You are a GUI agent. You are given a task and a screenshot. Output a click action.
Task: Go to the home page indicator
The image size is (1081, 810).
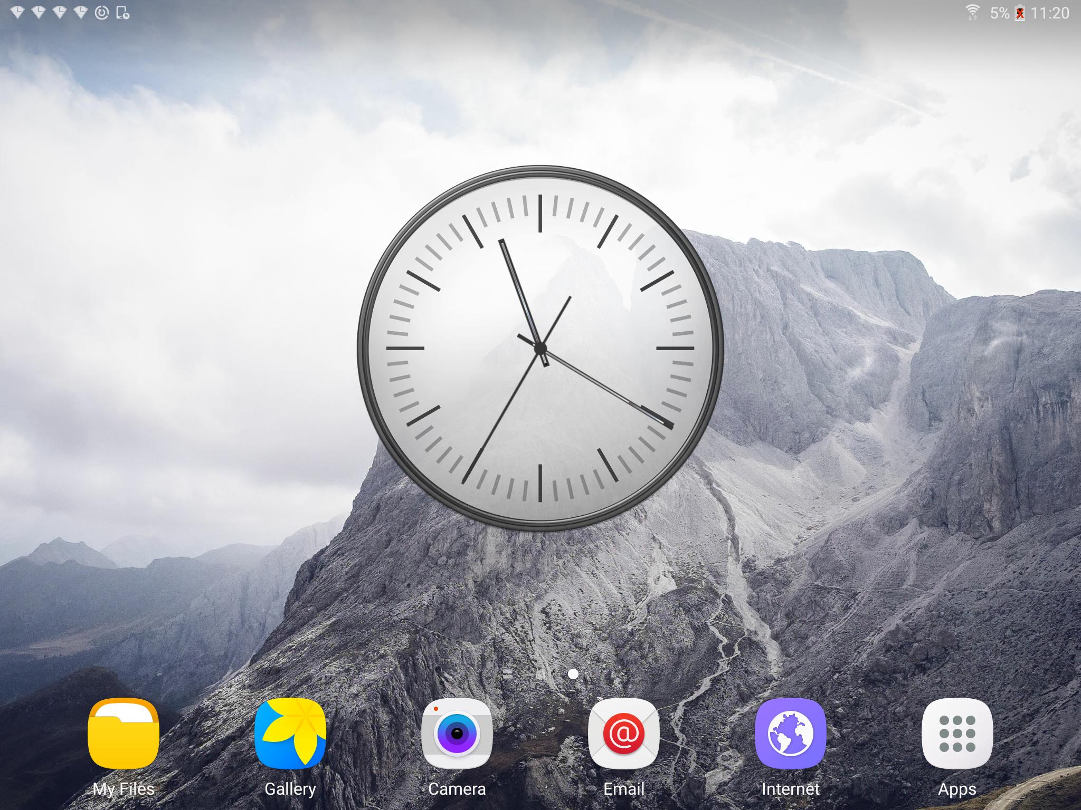pyautogui.click(x=540, y=674)
